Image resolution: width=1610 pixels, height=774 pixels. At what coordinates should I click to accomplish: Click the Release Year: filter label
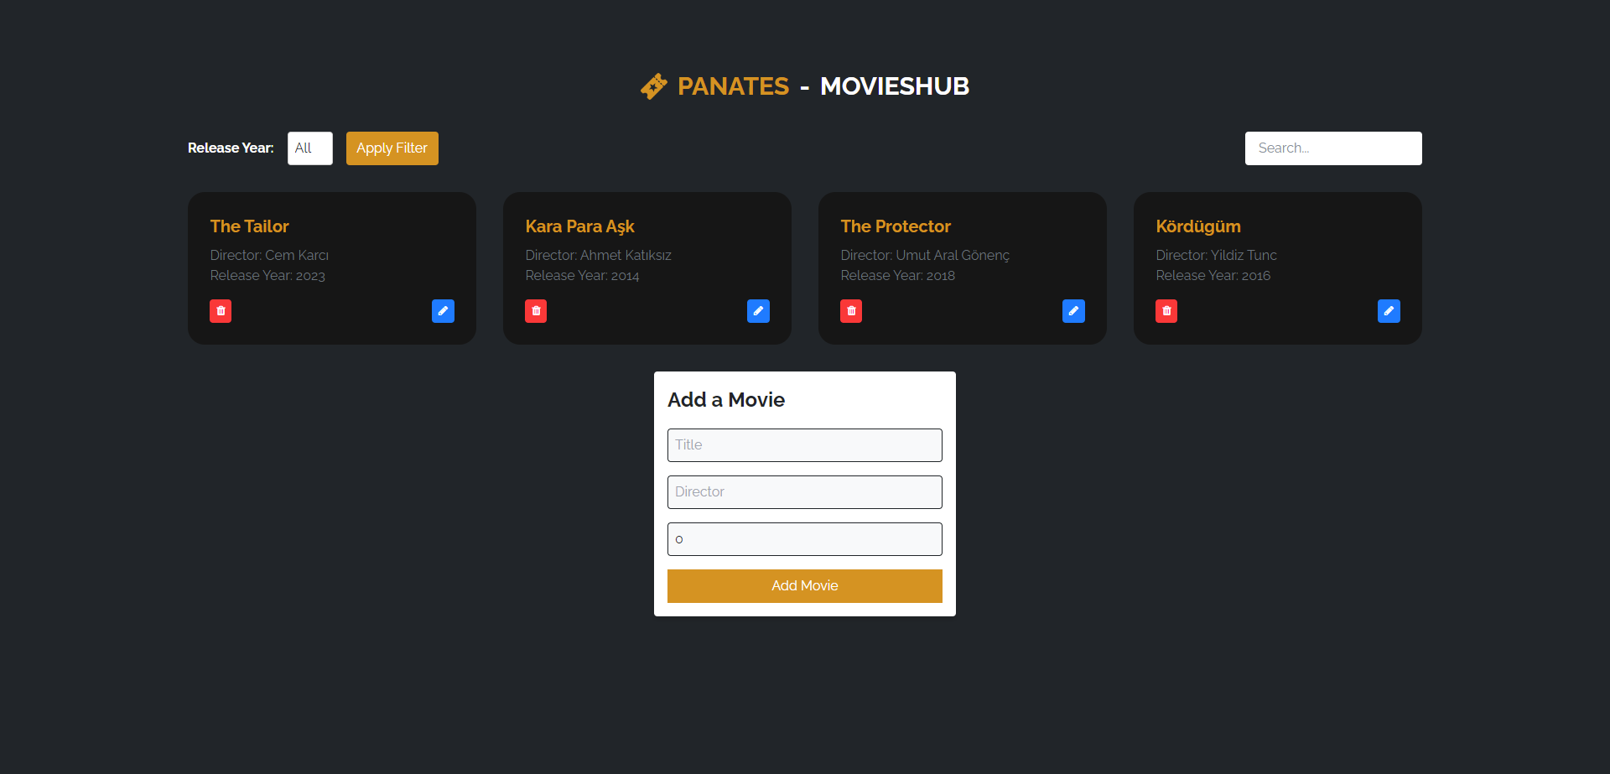(x=231, y=148)
